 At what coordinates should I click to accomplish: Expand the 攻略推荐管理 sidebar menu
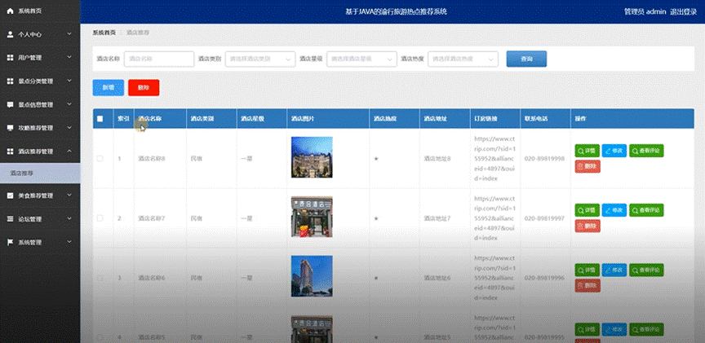pyautogui.click(x=40, y=128)
